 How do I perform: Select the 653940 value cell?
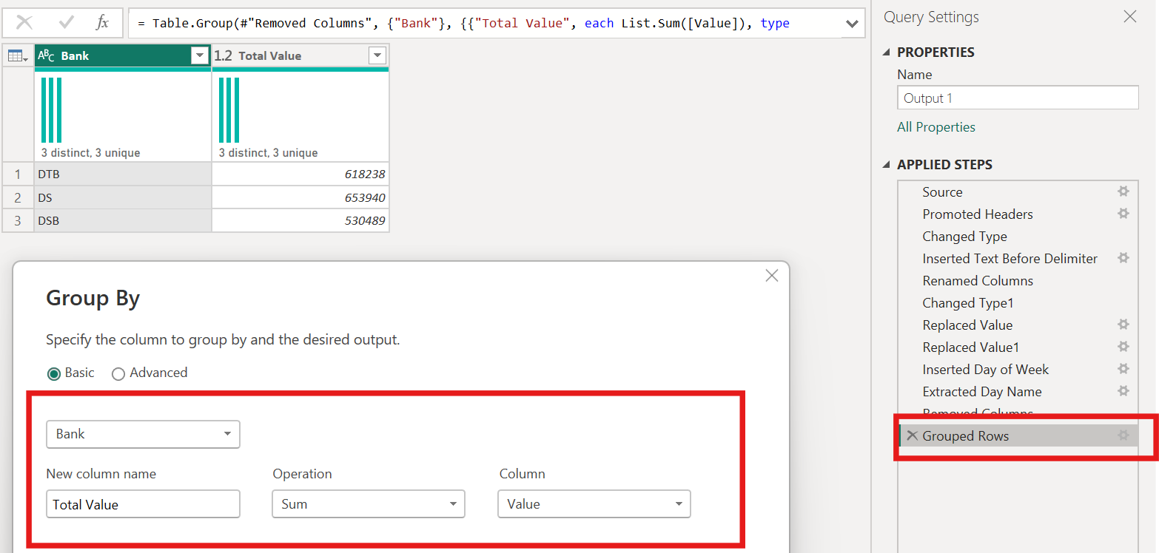(300, 197)
